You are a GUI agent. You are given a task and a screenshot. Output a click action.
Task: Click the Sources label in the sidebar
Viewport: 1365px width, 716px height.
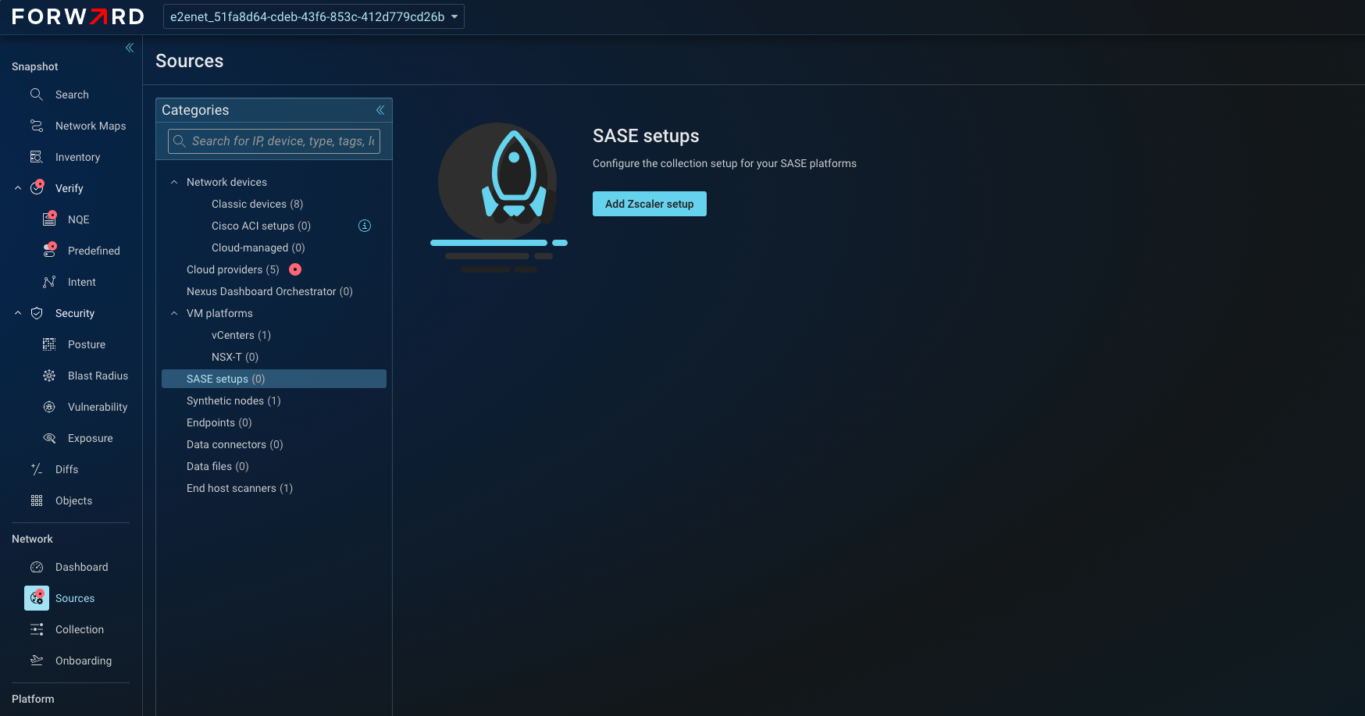75,598
